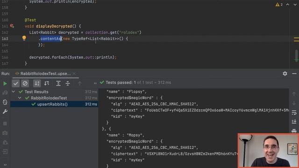The image size is (299, 168).
Task: Toggle Soft-Wrap in console gutter
Action: [294, 112]
